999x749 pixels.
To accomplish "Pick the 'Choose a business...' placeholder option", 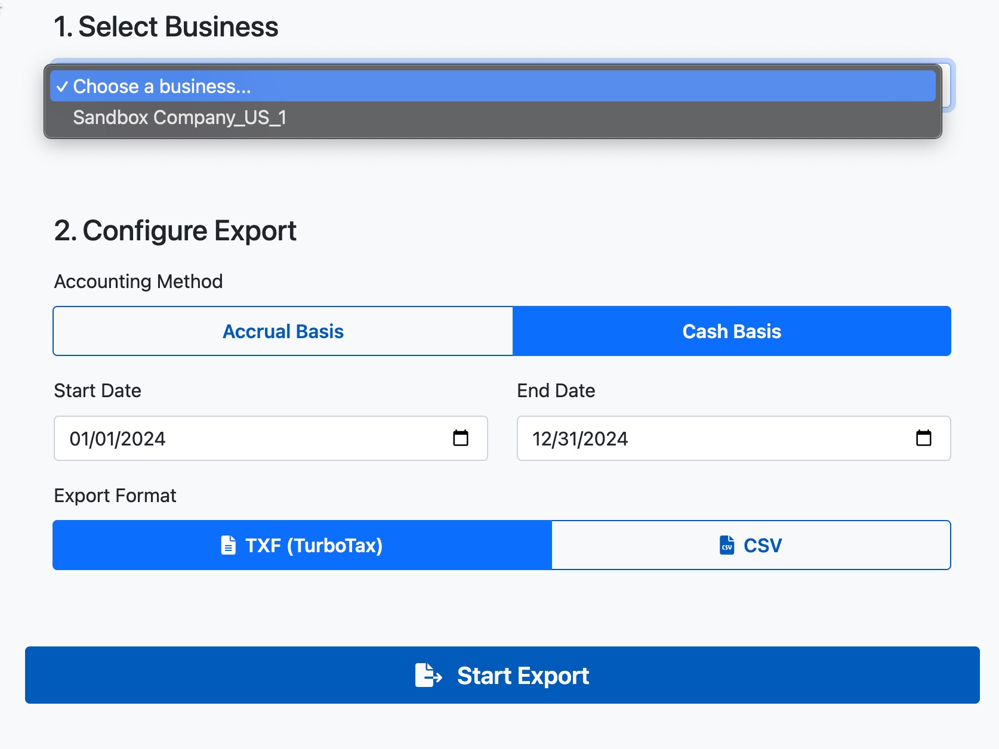I will (162, 86).
